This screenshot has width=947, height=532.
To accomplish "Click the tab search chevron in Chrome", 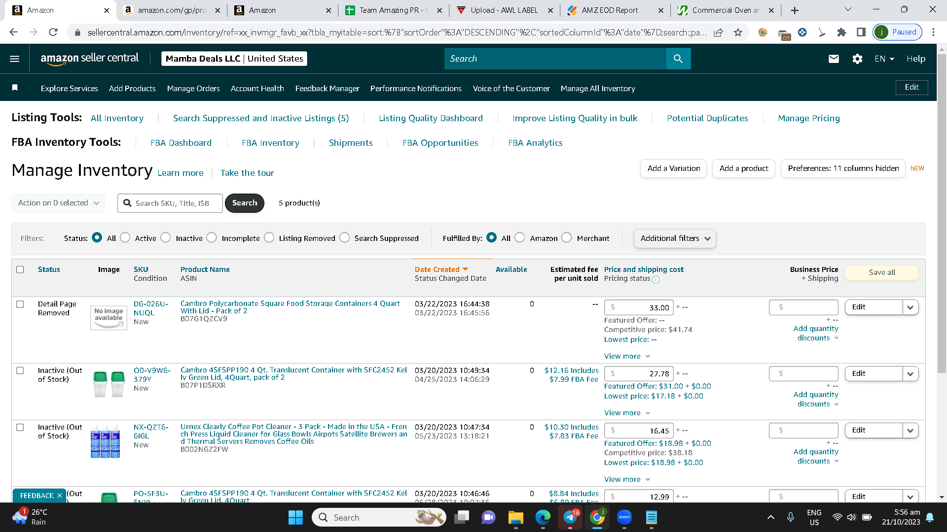I will click(x=848, y=9).
